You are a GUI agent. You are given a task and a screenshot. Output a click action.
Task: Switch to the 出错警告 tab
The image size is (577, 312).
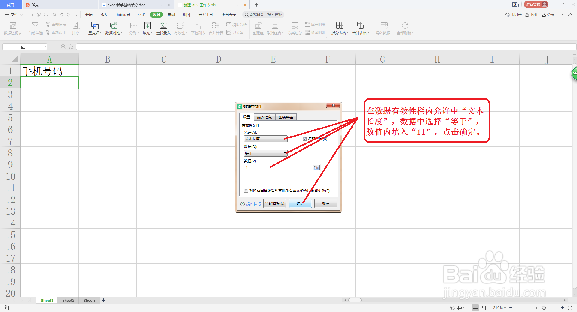tap(286, 117)
